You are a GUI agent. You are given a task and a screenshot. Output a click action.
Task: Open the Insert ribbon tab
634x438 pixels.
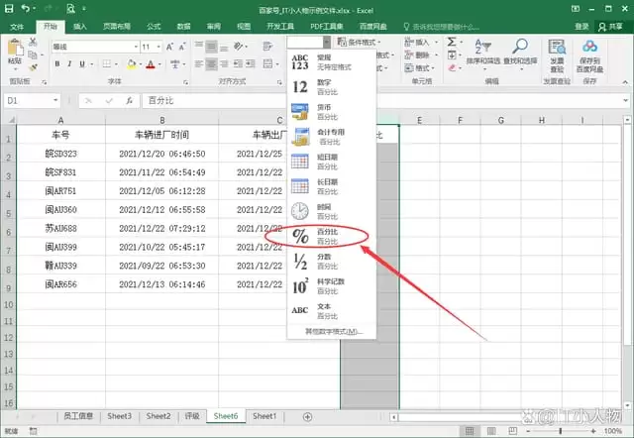(x=80, y=27)
